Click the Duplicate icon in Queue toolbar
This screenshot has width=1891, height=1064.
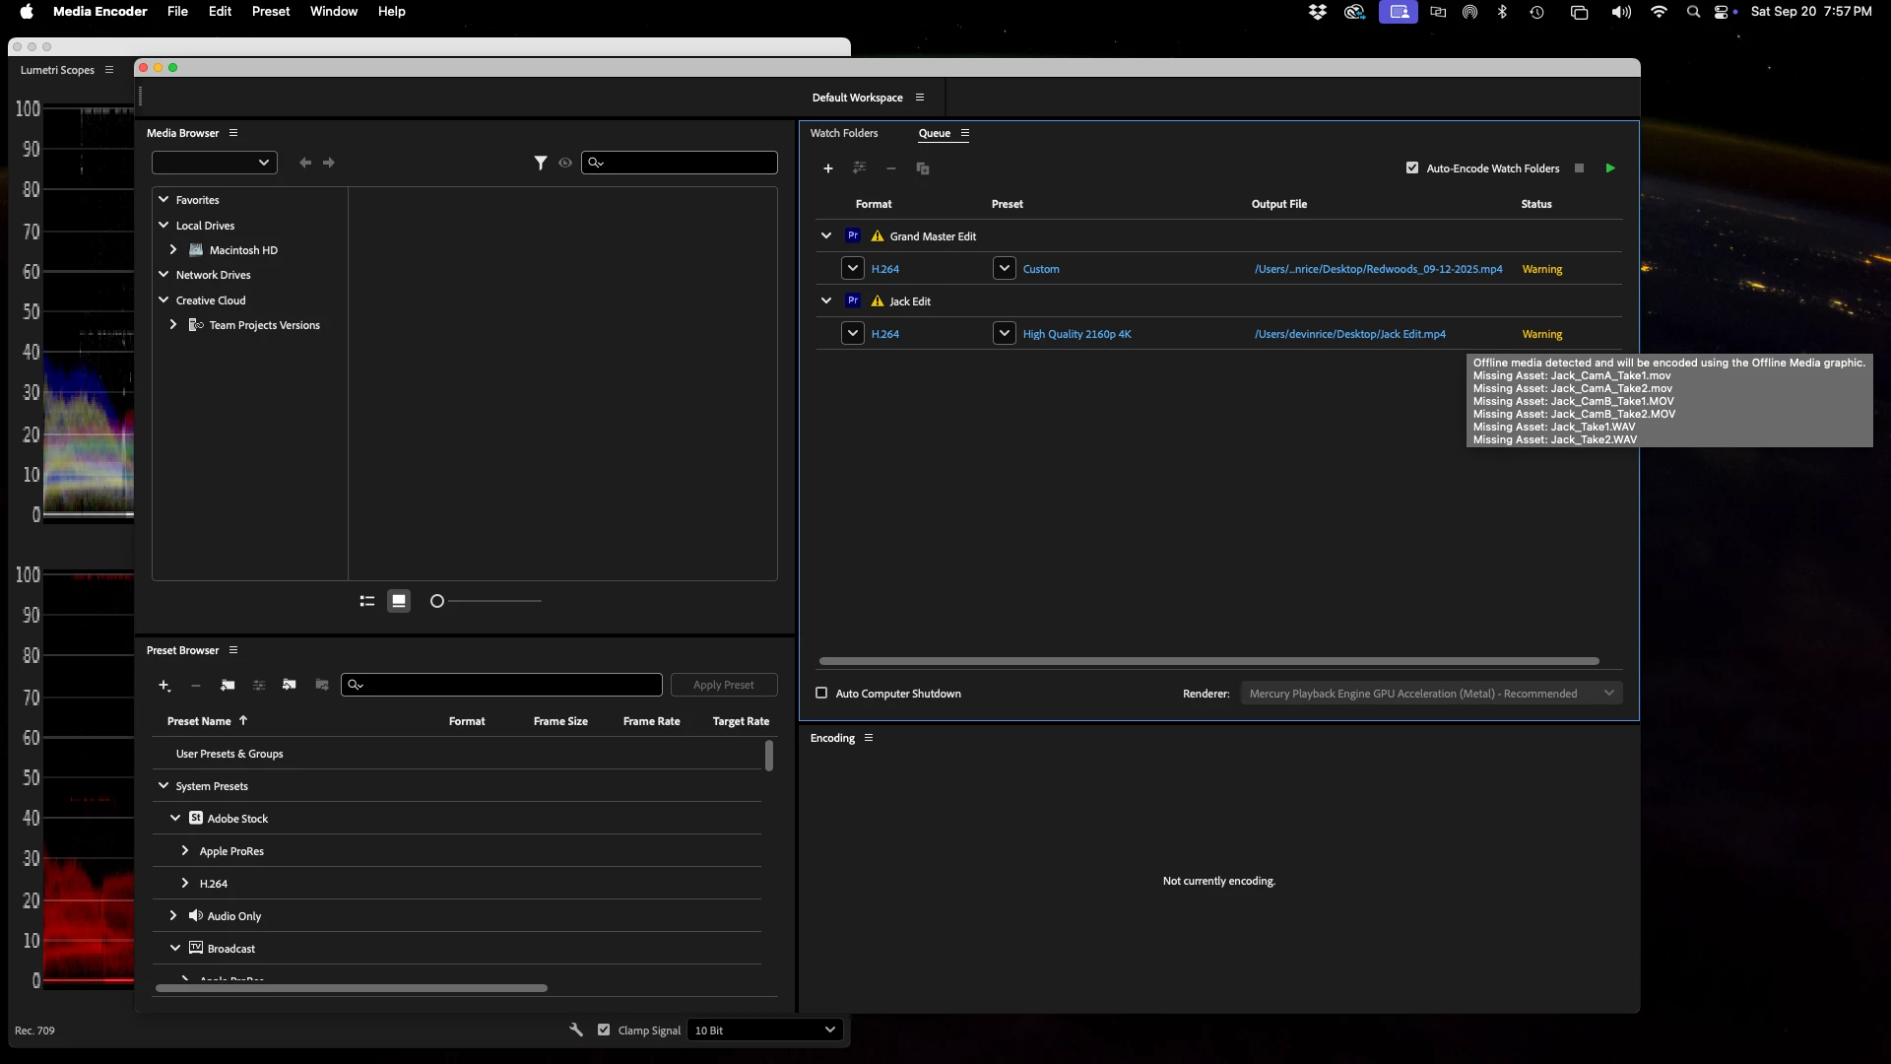[923, 168]
